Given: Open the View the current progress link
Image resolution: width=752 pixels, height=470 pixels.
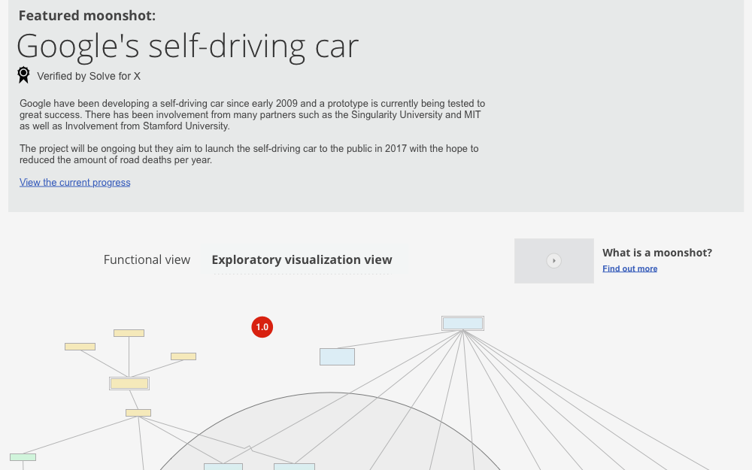Looking at the screenshot, I should point(74,182).
